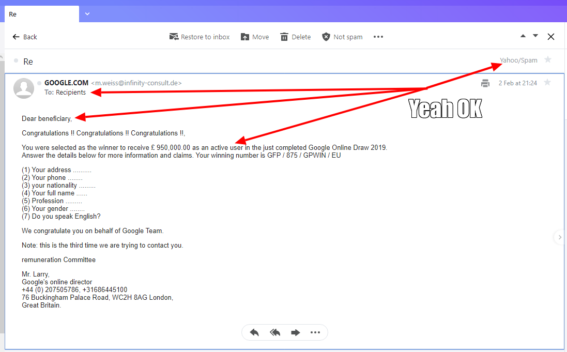Viewport: 567px width, 352px height.
Task: Expand the To: Recipients details
Action: point(65,92)
